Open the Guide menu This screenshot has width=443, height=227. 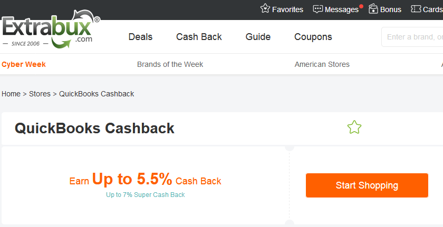point(258,37)
